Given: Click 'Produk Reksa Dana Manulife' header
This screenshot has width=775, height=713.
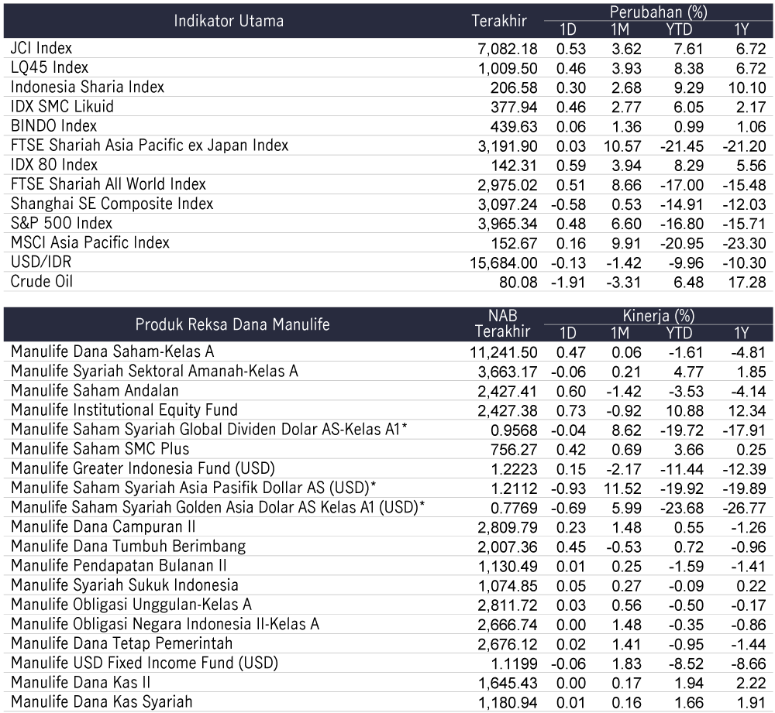Looking at the screenshot, I should [x=232, y=324].
